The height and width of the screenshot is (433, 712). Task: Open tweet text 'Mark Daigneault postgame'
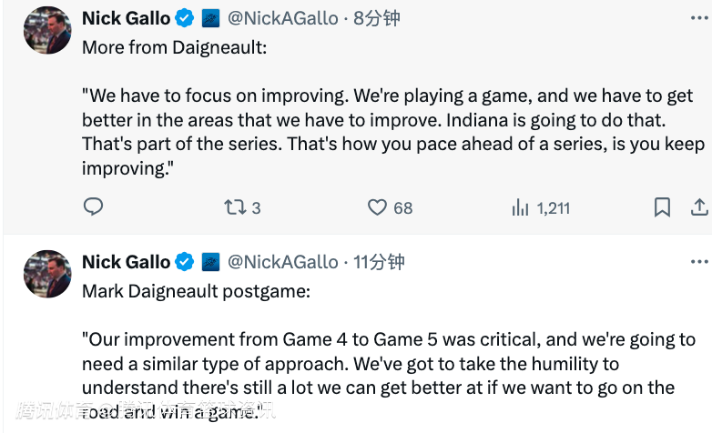[x=196, y=292]
